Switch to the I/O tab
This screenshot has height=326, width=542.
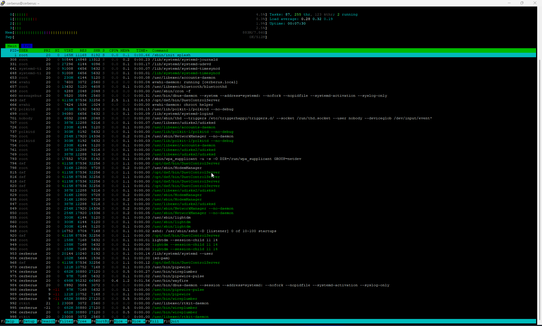pos(27,46)
